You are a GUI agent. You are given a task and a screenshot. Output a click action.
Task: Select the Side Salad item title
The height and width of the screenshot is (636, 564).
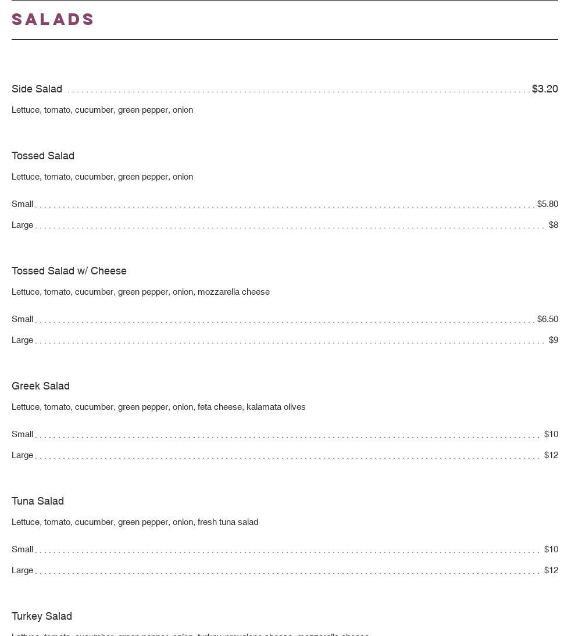pos(37,89)
